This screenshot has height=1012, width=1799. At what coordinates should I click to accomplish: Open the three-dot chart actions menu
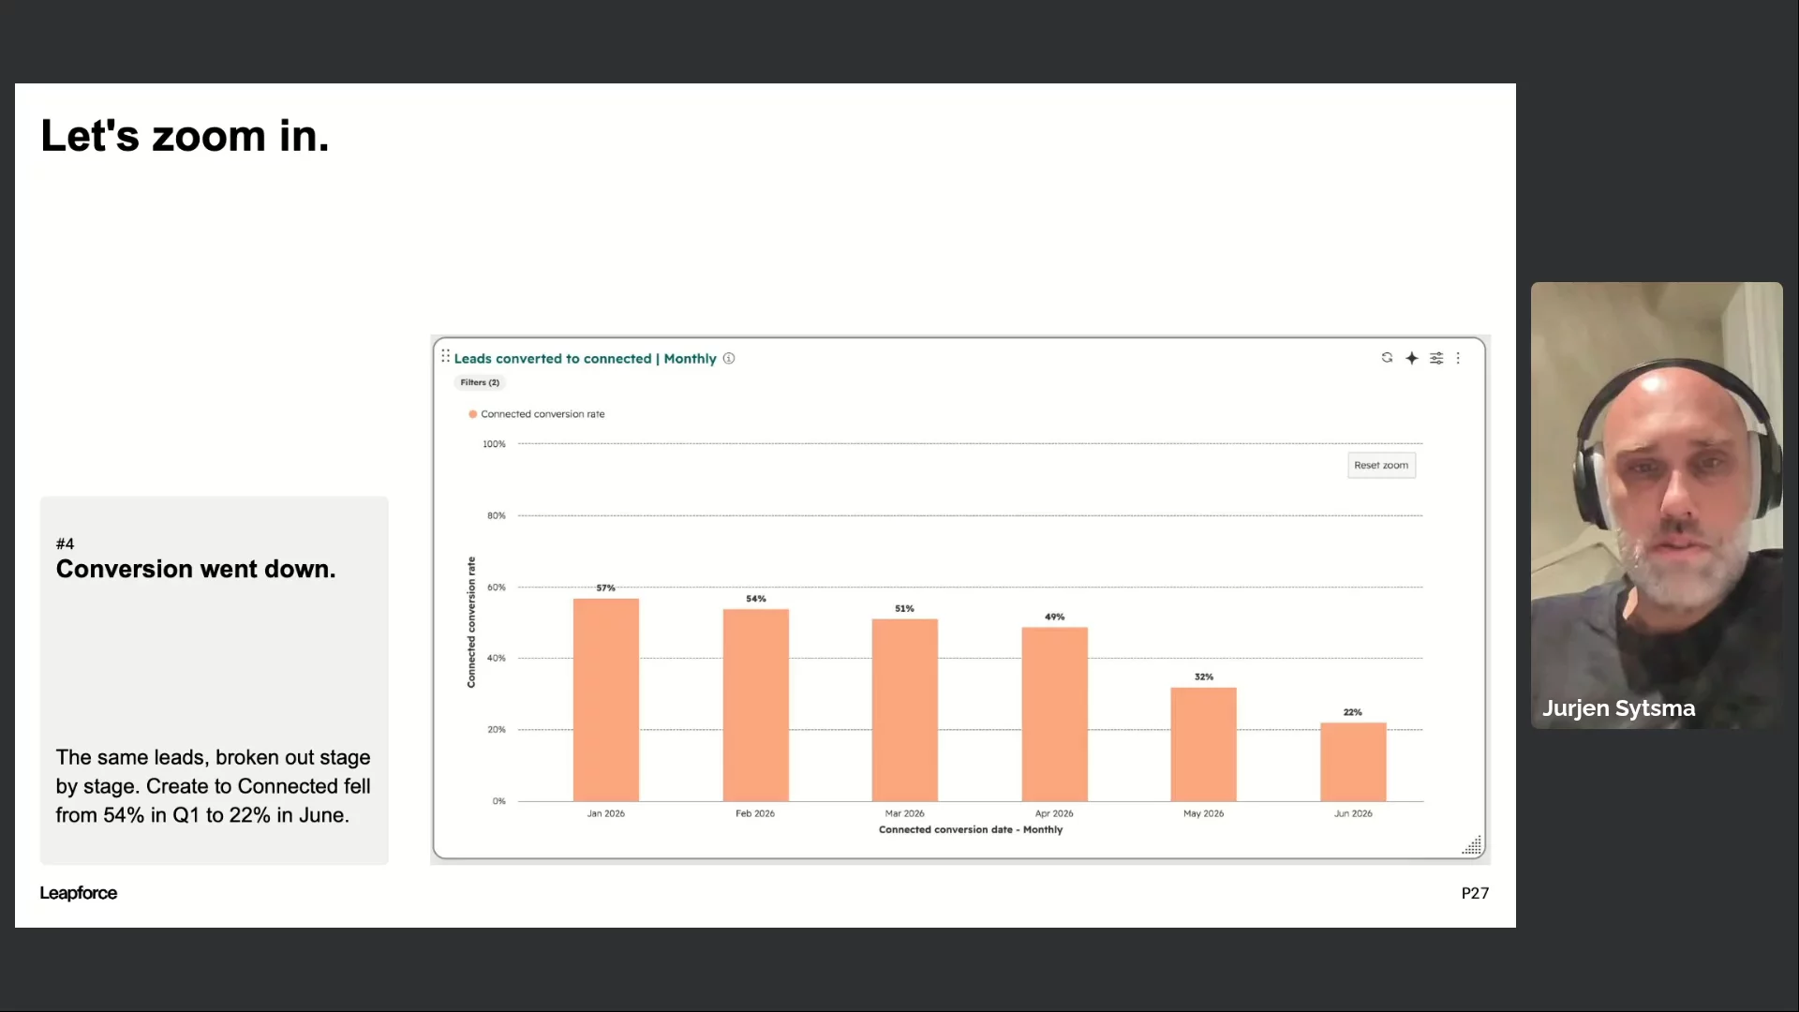tap(1458, 358)
